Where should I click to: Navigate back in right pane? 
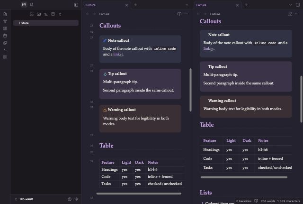pos(198,14)
